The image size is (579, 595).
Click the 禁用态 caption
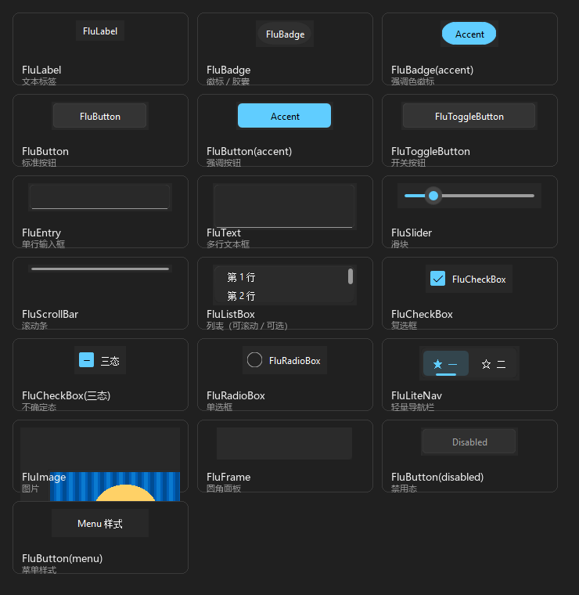click(405, 489)
